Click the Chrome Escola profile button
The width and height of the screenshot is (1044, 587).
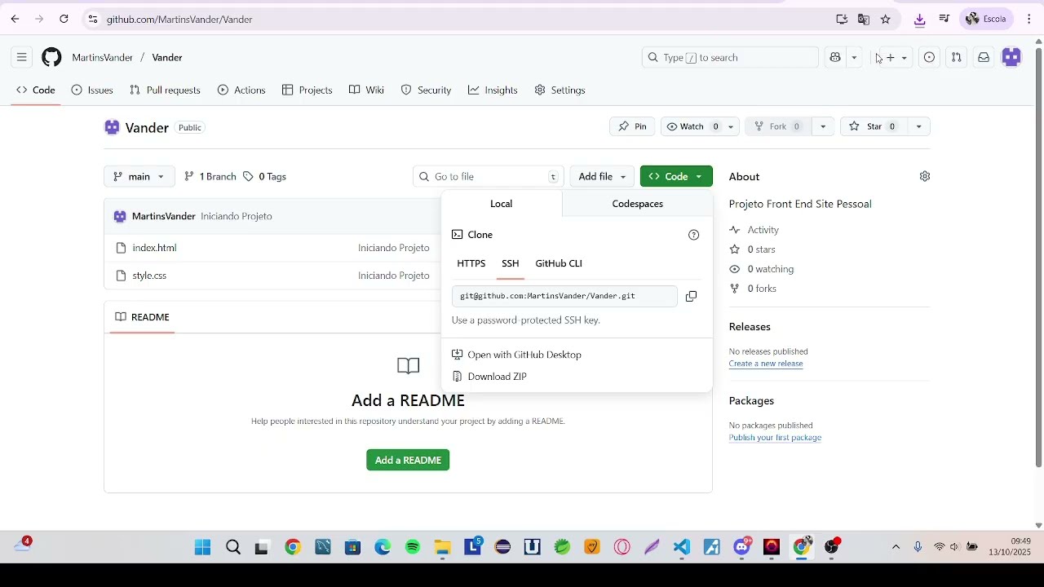987,19
